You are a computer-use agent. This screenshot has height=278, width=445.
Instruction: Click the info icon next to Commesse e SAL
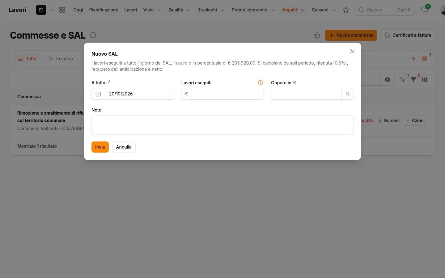point(93,35)
